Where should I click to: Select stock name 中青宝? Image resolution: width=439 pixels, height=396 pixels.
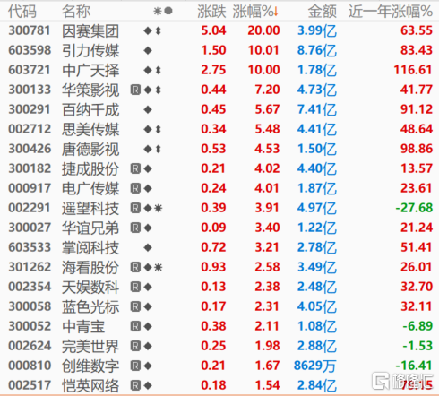point(83,326)
